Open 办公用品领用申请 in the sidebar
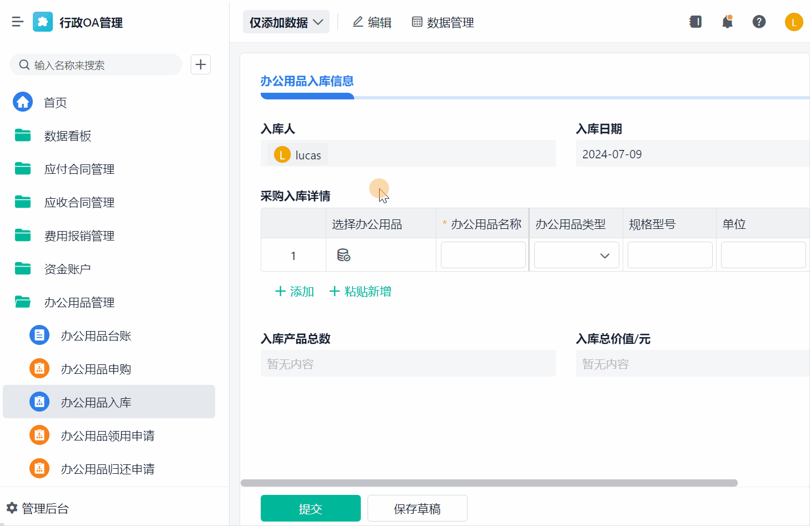Viewport: 810px width, 526px height. tap(107, 435)
